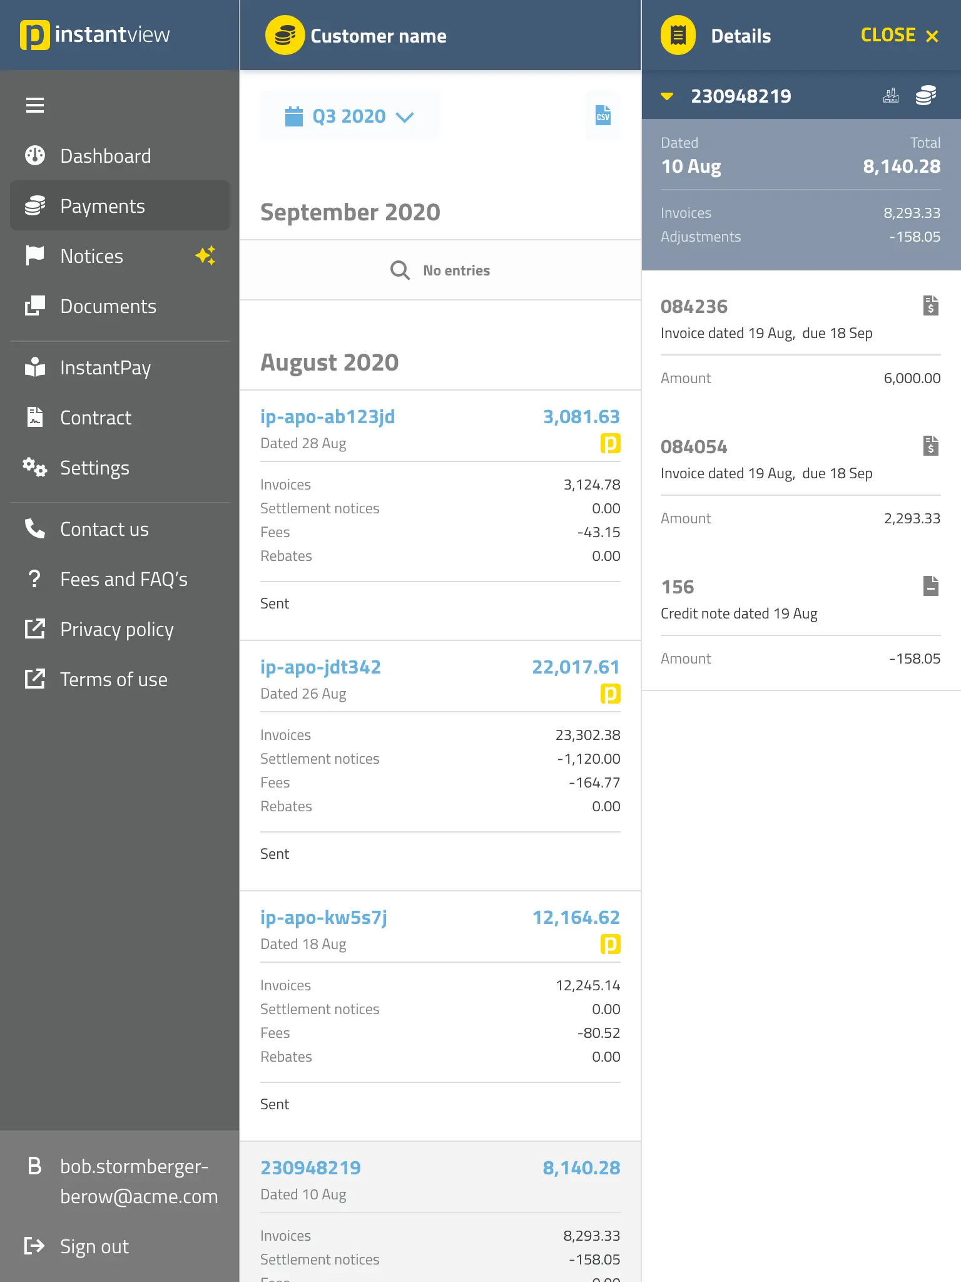Collapse the 230948219 details header arrow

667,96
